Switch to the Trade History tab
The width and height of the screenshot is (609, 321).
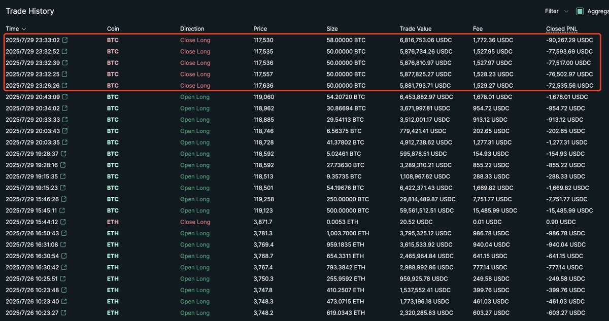point(29,11)
